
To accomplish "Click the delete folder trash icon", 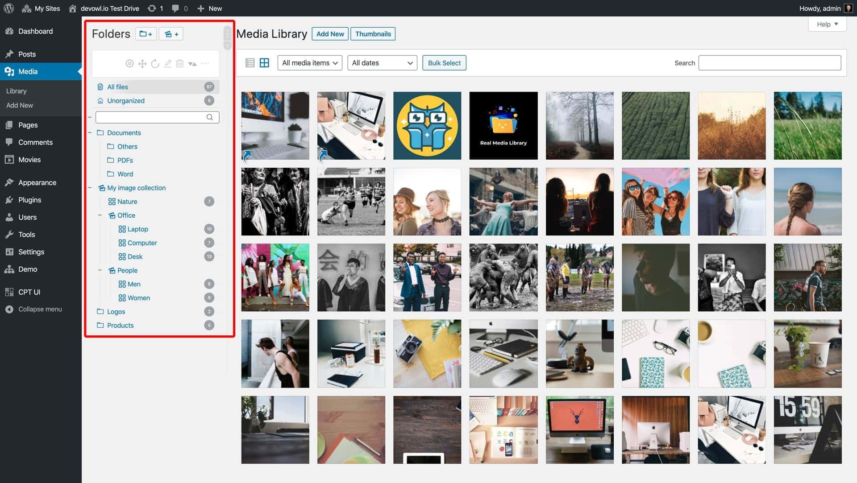I will pos(179,64).
